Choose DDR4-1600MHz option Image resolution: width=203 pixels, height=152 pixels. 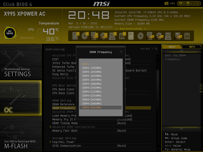[100, 76]
